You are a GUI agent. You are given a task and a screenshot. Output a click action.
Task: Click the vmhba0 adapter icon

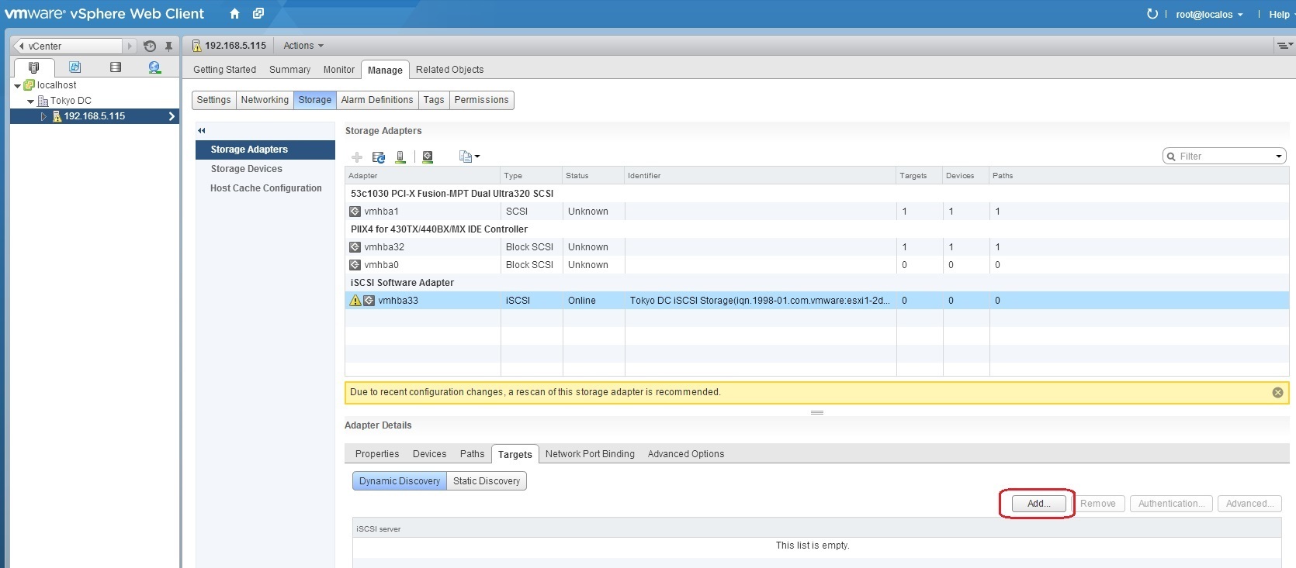355,265
